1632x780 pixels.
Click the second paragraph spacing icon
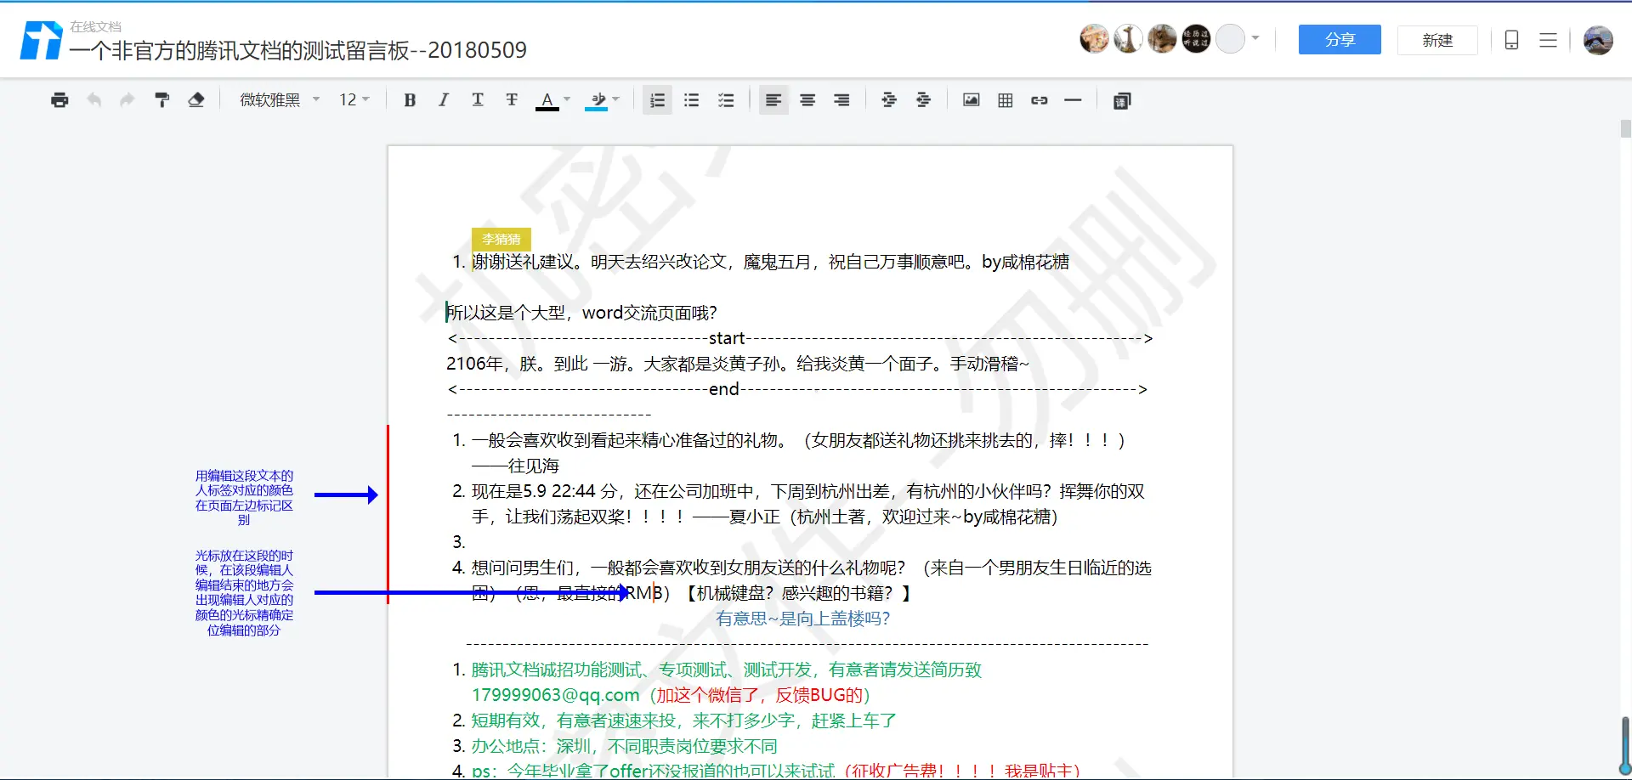click(x=923, y=100)
